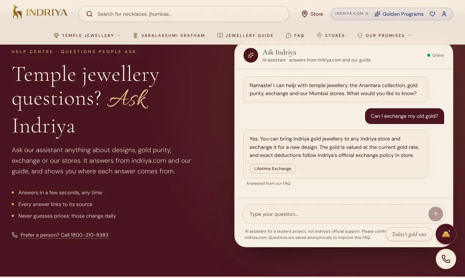This screenshot has height=278, width=465.
Task: Open the wishlist heart icon
Action: tap(432, 14)
